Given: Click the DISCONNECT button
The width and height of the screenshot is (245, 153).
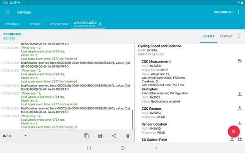Looking at the screenshot, I should [223, 12].
